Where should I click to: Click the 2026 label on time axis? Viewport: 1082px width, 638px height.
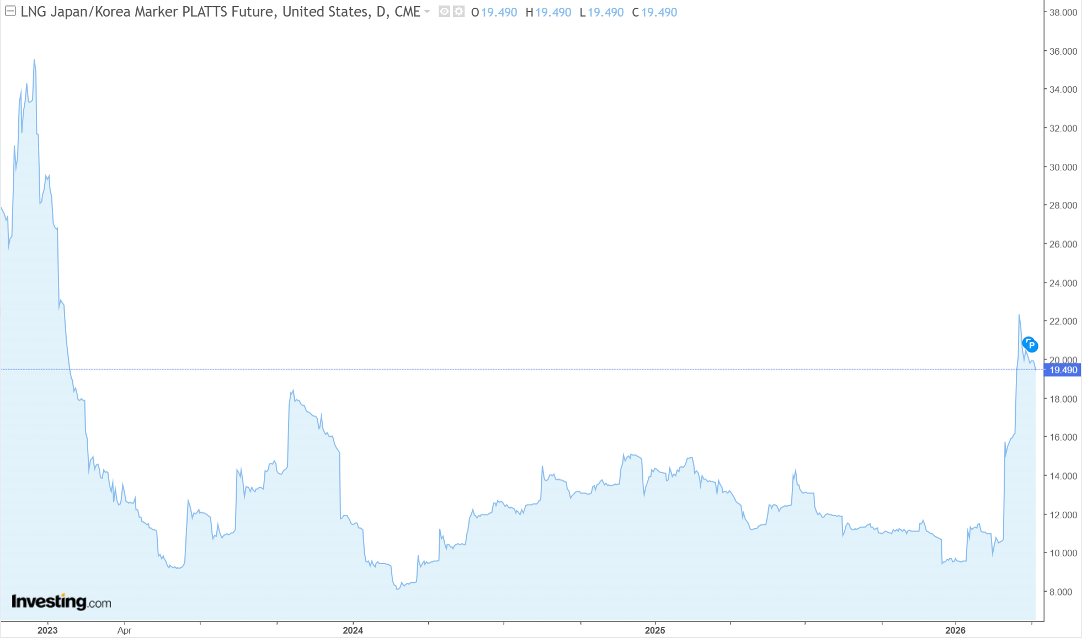tap(955, 630)
